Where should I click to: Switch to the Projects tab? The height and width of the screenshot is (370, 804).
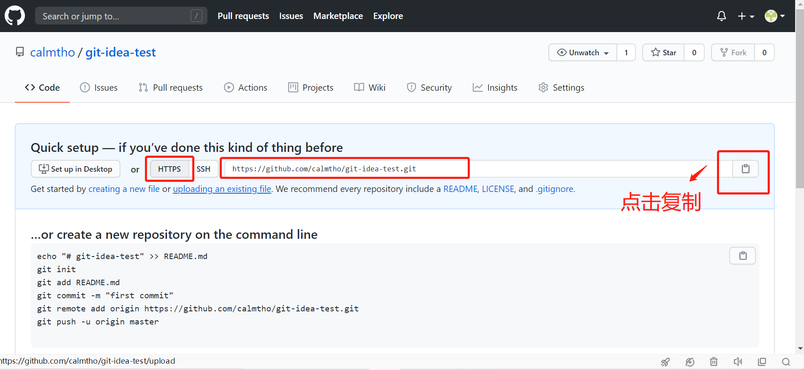click(x=311, y=87)
